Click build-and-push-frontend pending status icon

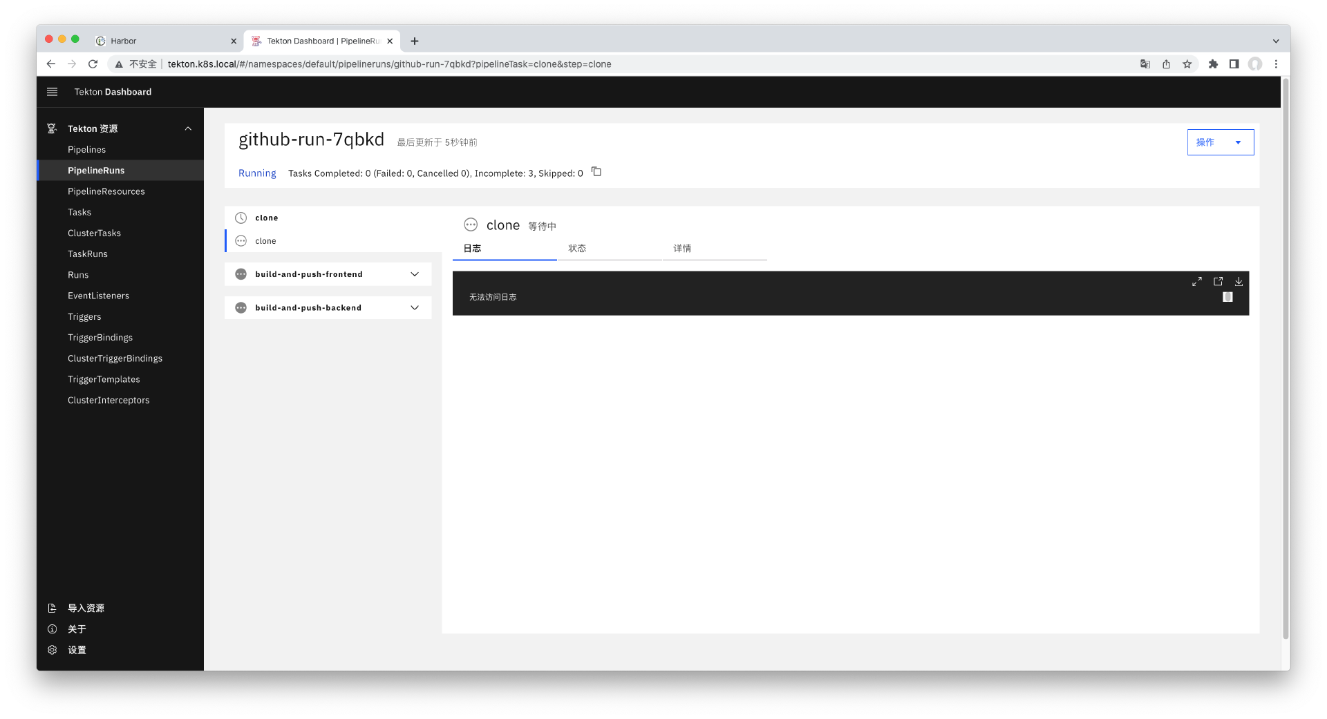pyautogui.click(x=241, y=274)
